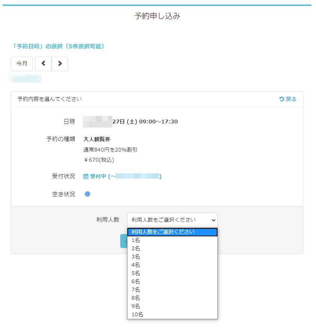Select 10名 at the list bottom

[137, 315]
